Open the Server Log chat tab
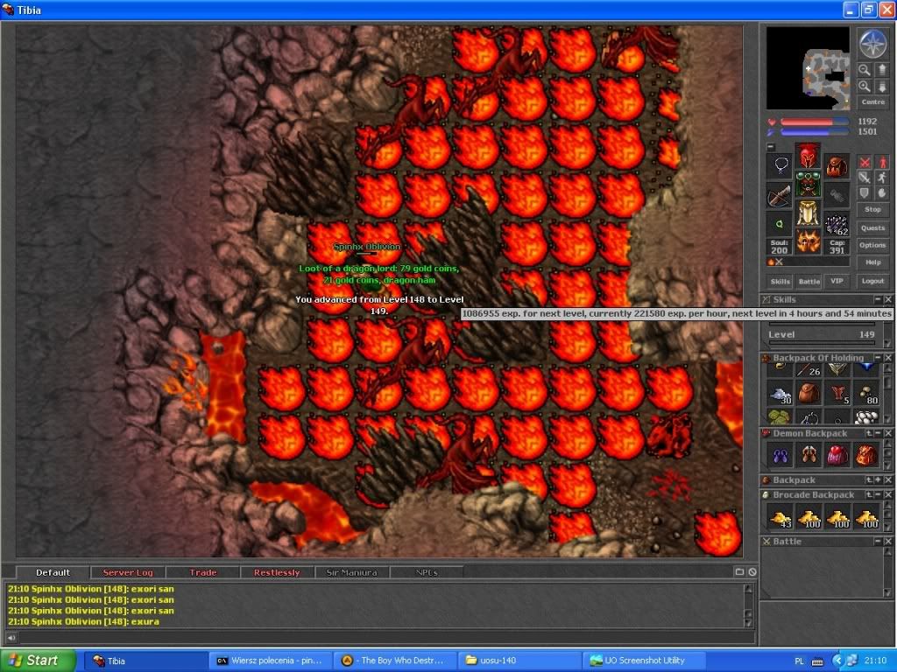The height and width of the screenshot is (672, 897). 128,572
